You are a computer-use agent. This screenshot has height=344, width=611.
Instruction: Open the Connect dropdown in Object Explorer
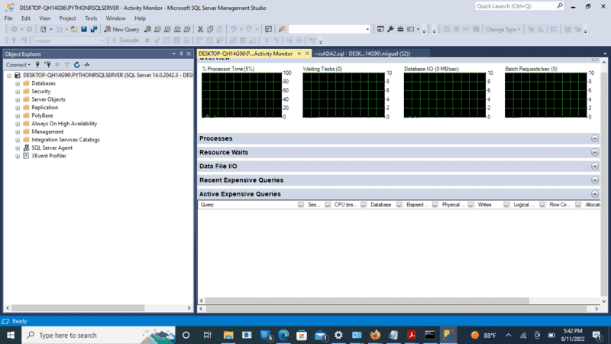point(19,65)
